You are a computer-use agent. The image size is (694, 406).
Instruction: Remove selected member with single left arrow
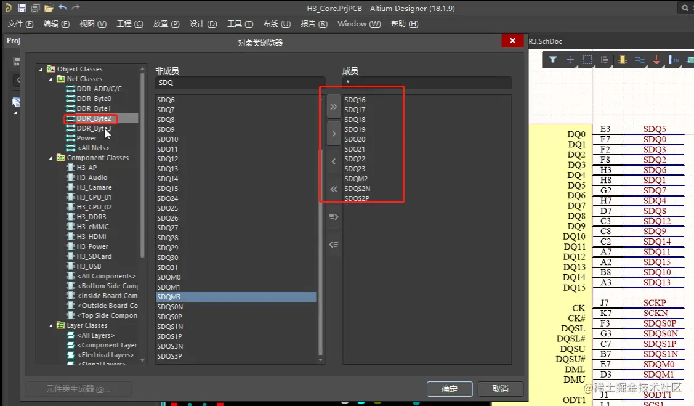tap(334, 161)
